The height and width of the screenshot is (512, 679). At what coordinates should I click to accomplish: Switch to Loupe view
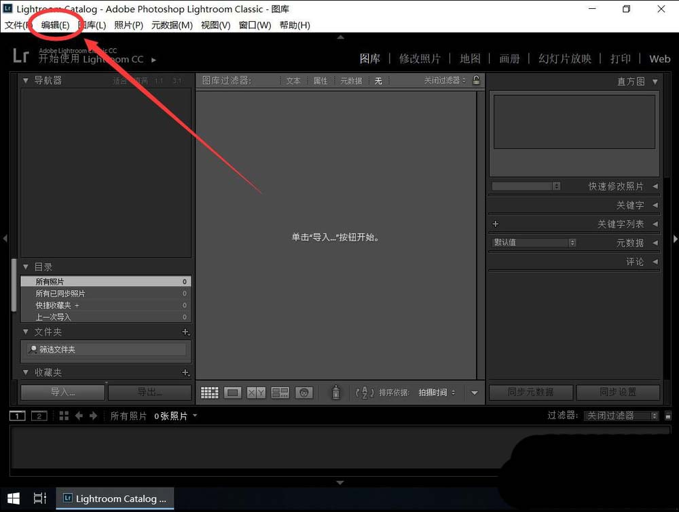point(232,393)
